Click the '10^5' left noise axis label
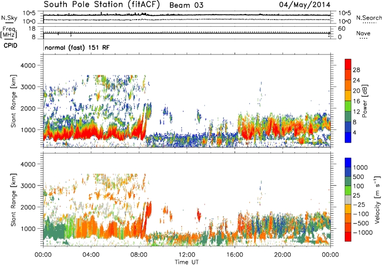The height and width of the screenshot is (265, 382). coord(29,13)
